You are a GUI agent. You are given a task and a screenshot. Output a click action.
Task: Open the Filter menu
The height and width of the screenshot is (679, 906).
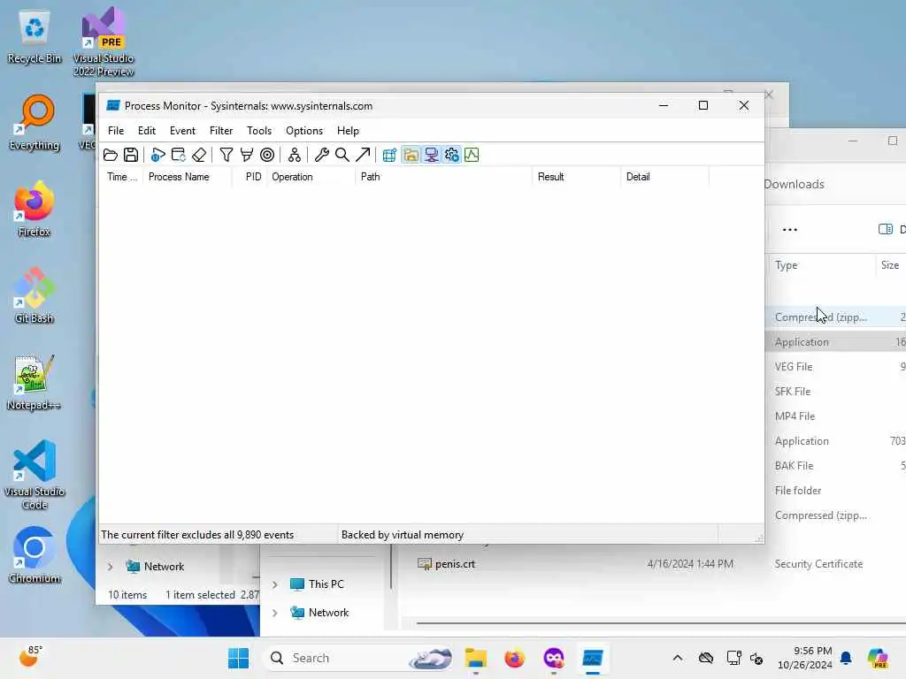coord(221,131)
